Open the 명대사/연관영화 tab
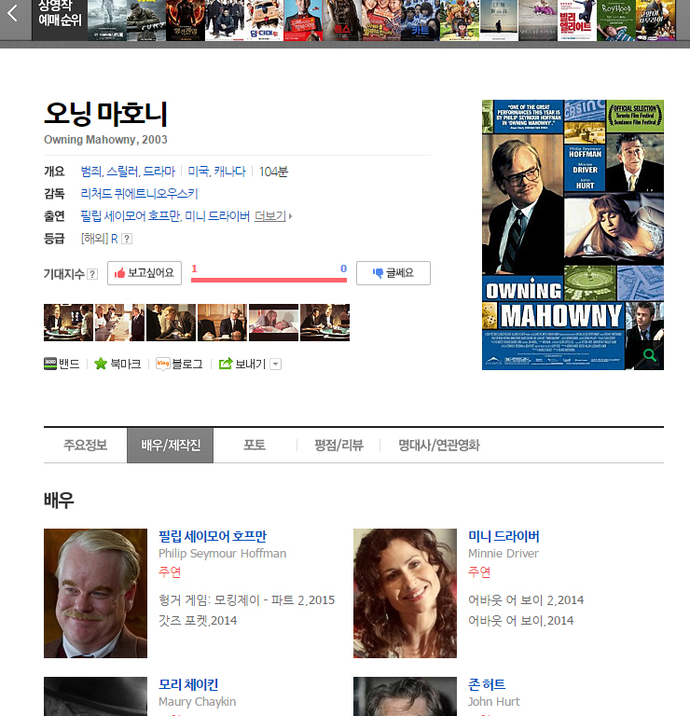690x716 pixels. [x=438, y=445]
